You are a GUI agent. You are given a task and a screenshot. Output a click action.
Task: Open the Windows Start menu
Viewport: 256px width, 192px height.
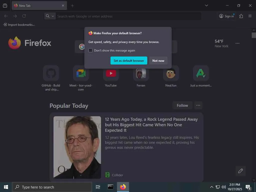6,187
